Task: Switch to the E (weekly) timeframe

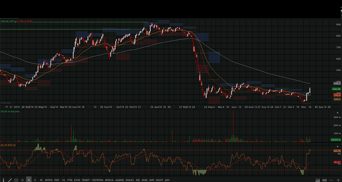Action: coord(35,180)
